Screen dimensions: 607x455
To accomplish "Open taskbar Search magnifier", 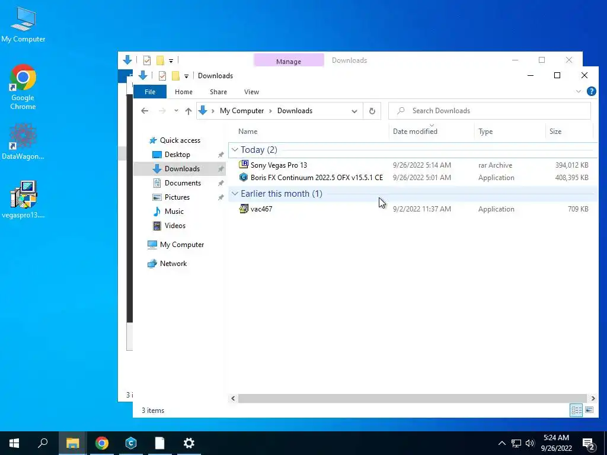I will pos(43,443).
